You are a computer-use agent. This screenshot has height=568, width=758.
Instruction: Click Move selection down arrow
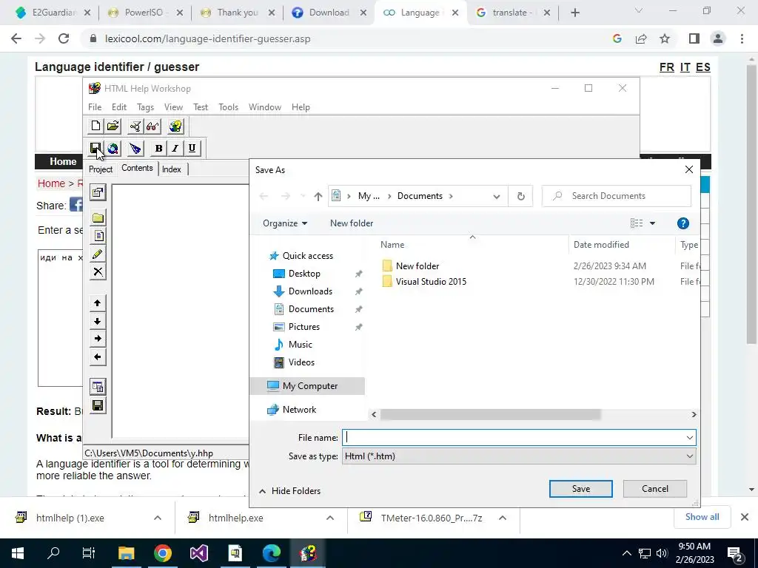click(98, 321)
